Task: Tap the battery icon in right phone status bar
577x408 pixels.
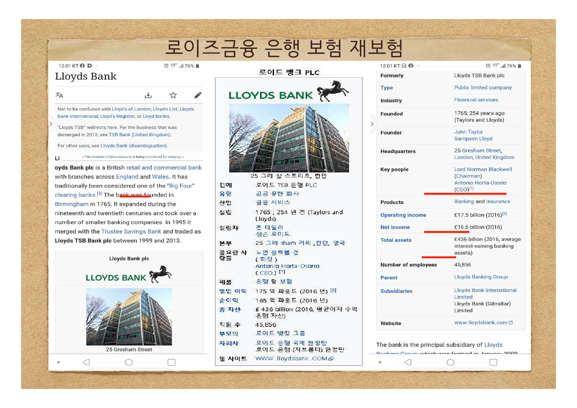Action: click(519, 66)
